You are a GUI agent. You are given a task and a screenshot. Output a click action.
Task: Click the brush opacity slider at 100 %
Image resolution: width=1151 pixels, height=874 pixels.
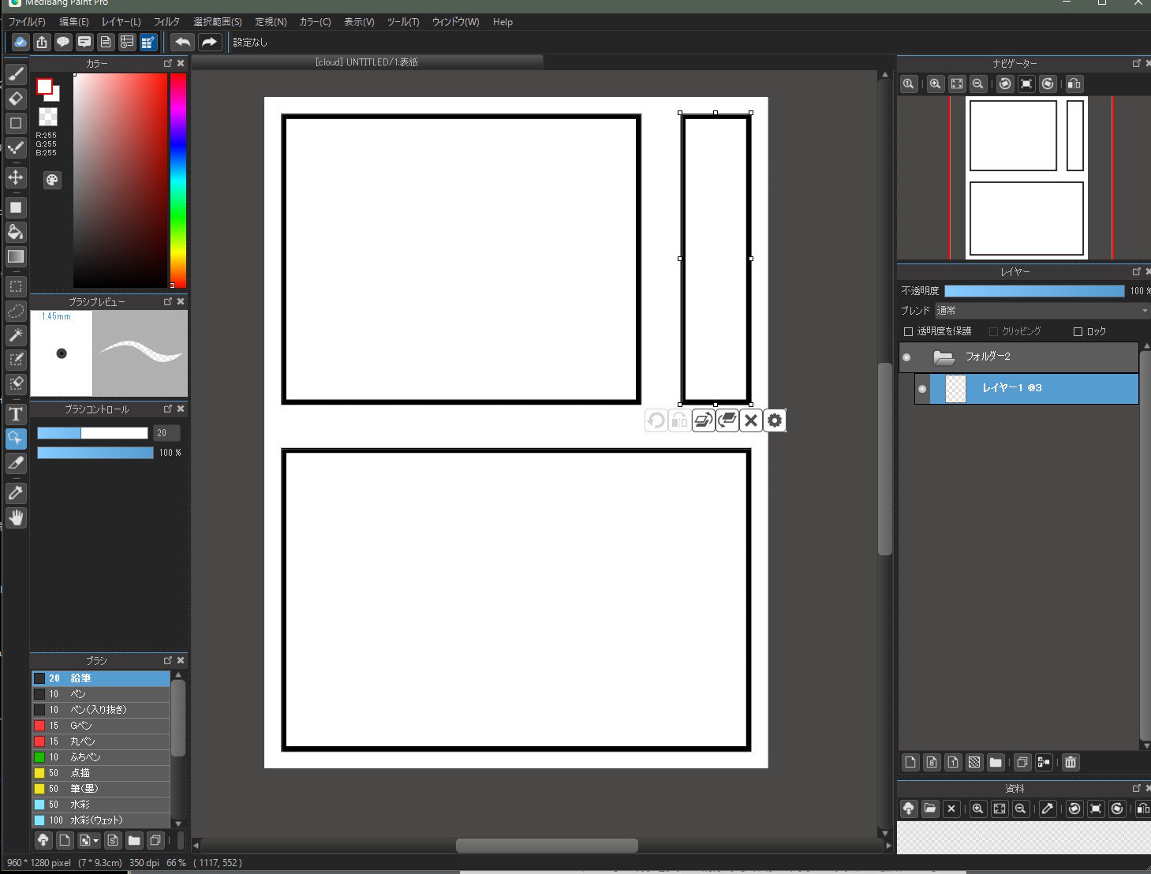95,453
